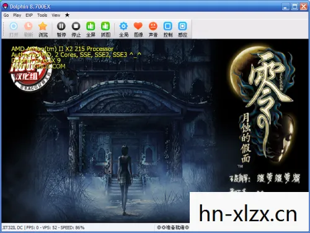The image size is (310, 233).
Task: Pause emulation with the 暂停 button
Action: 61,29
